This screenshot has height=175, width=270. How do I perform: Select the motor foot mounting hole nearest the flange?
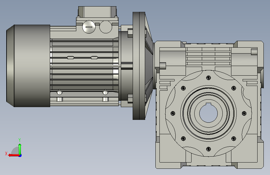[x=105, y=99]
